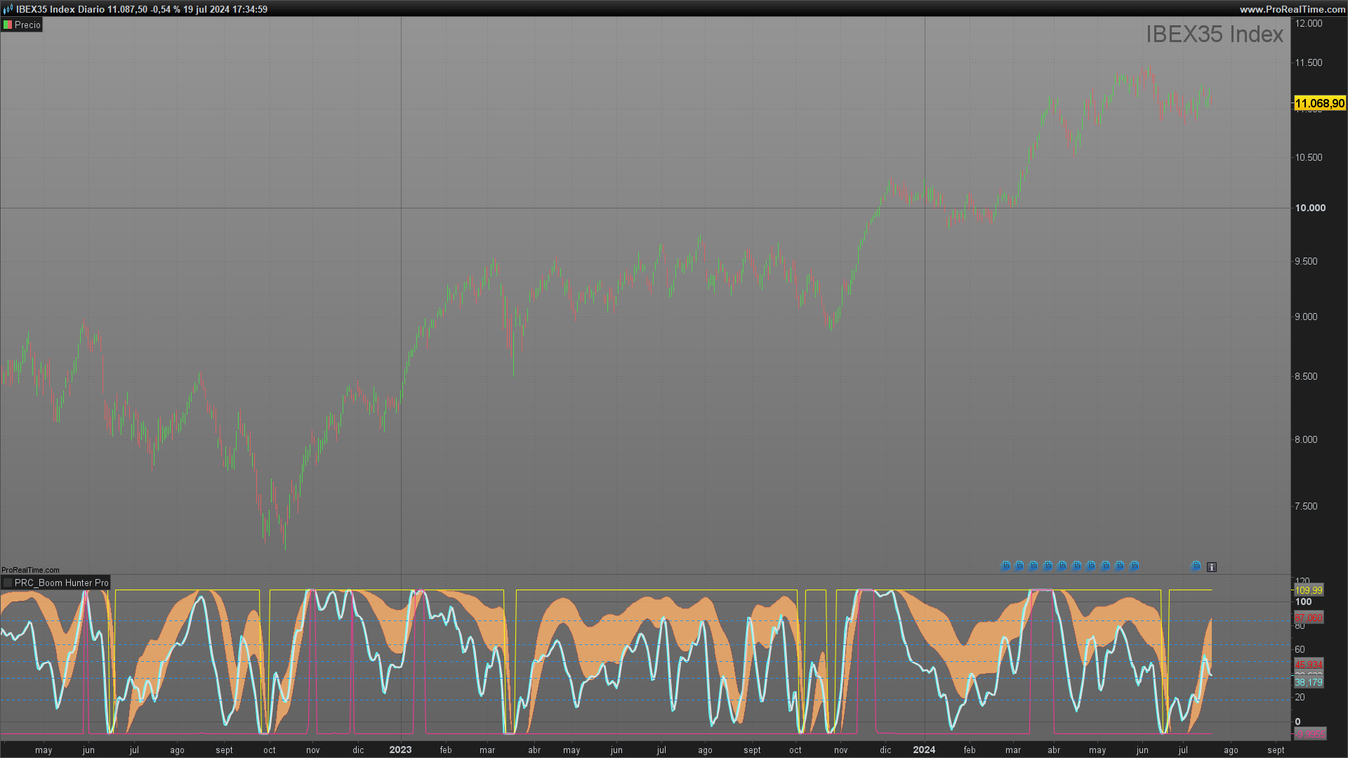Click the cyan 38,179 indicator value label
The width and height of the screenshot is (1348, 758).
pos(1308,682)
